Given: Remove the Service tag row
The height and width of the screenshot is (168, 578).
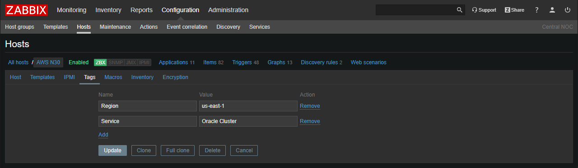Looking at the screenshot, I should [x=310, y=121].
